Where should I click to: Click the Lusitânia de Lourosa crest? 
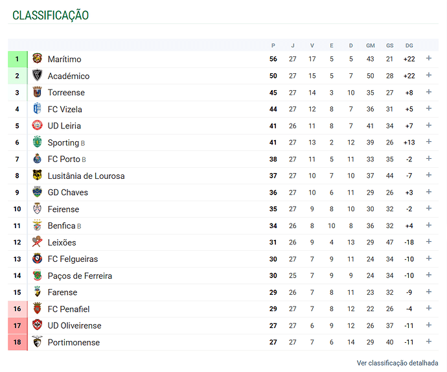click(x=37, y=176)
